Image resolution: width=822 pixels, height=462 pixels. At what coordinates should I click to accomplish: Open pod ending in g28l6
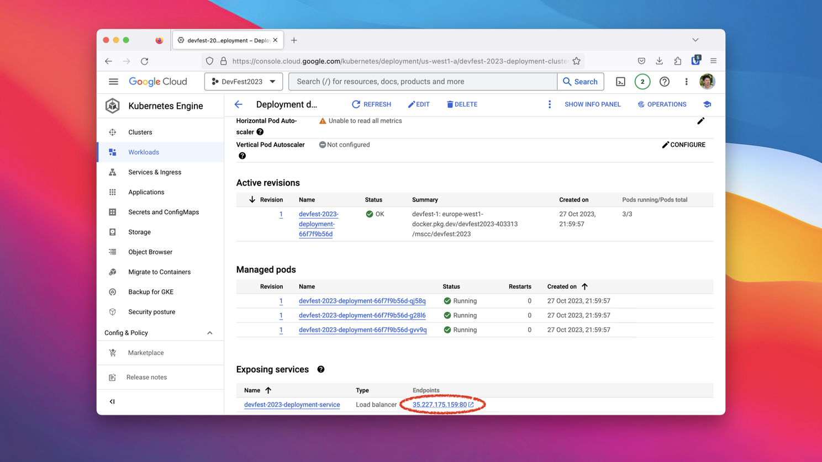362,315
